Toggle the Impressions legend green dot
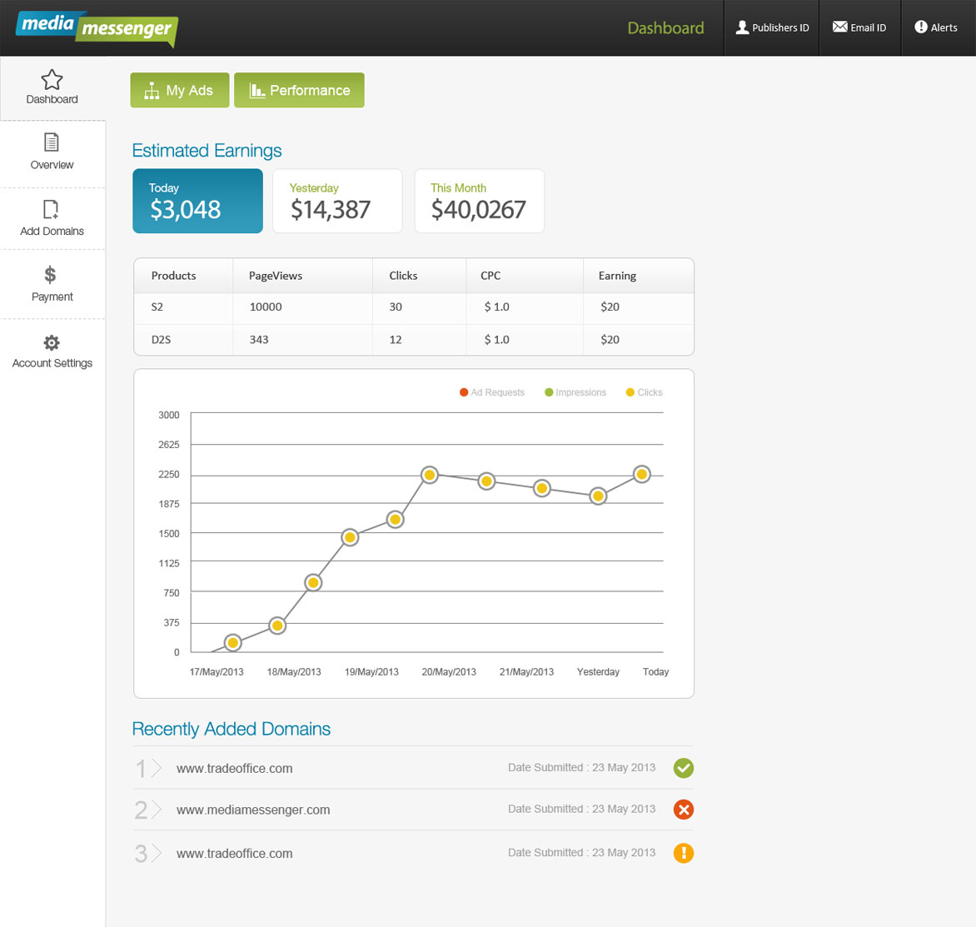The height and width of the screenshot is (927, 976). 549,392
